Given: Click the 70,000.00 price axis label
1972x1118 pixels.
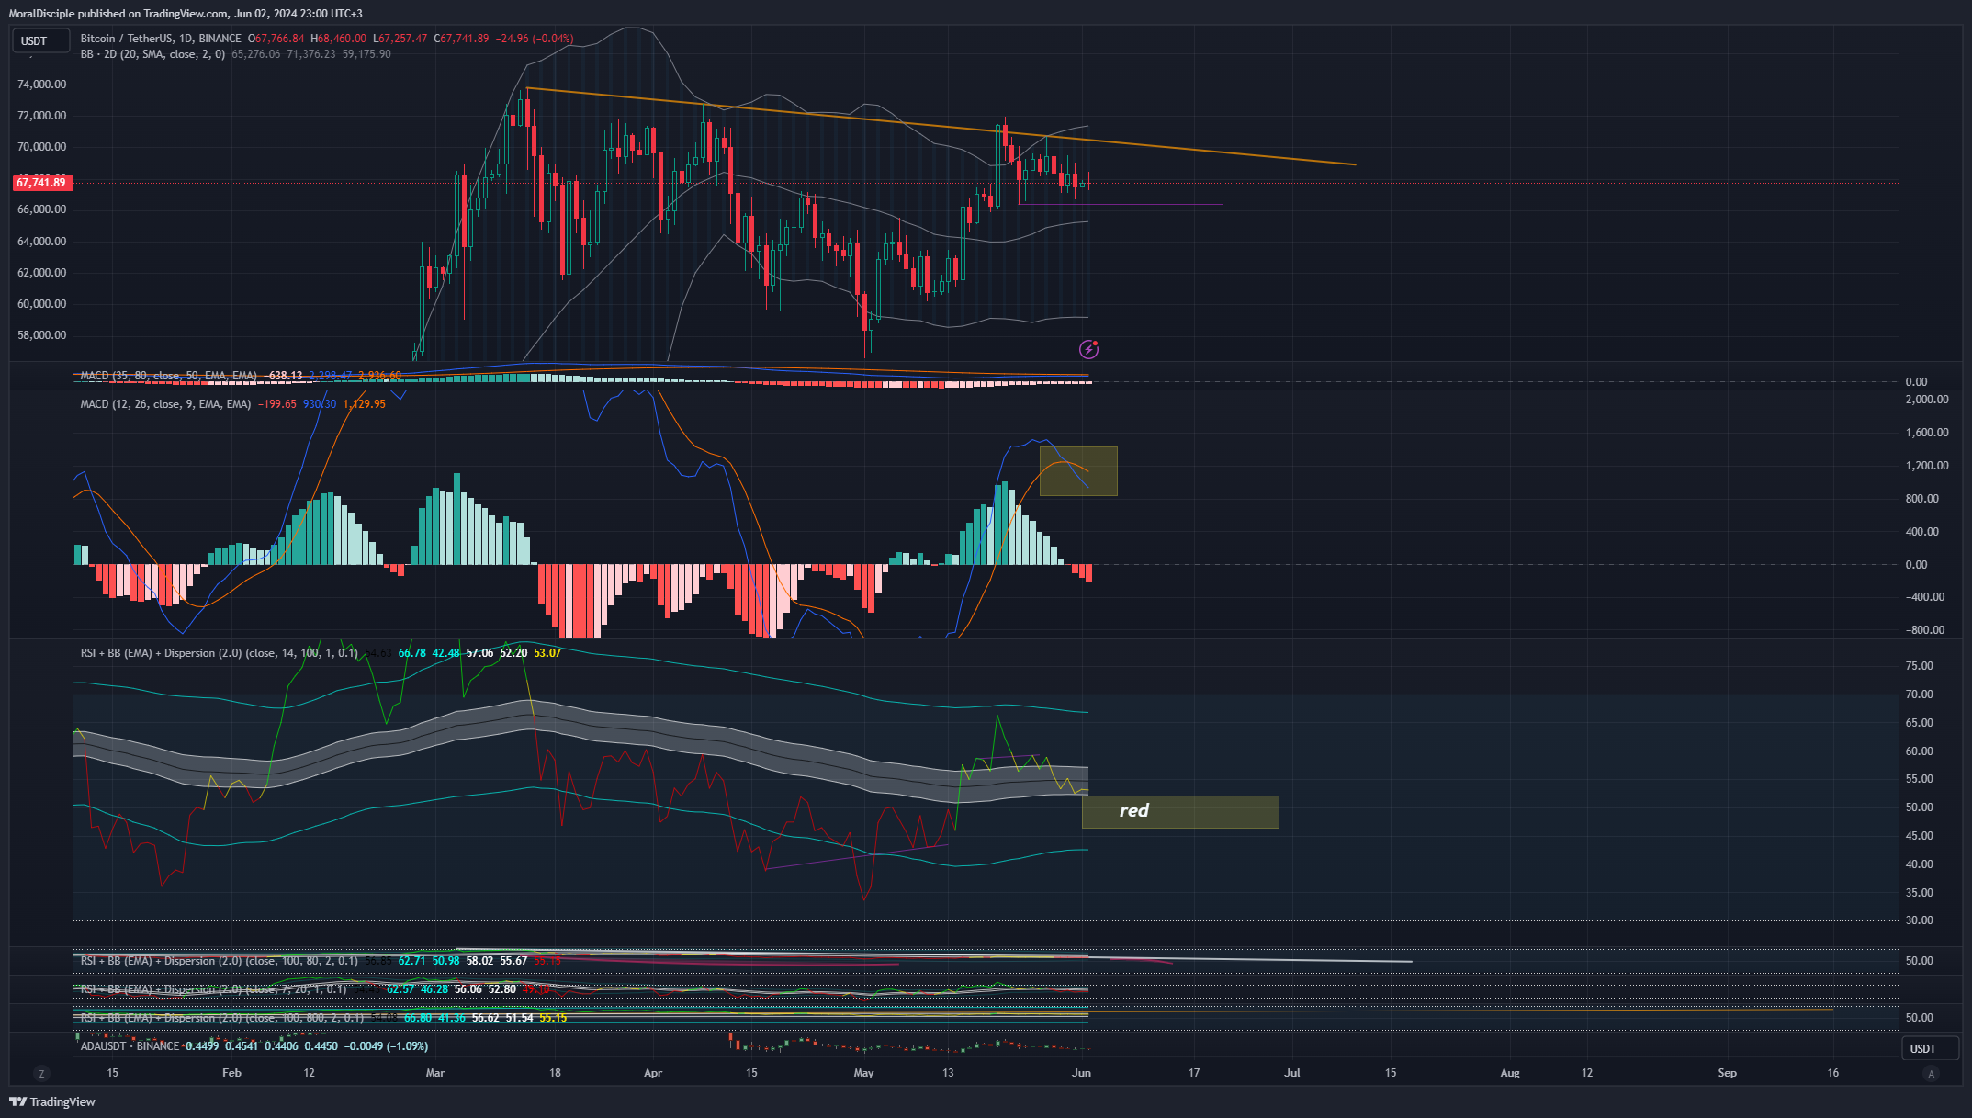Looking at the screenshot, I should point(42,147).
